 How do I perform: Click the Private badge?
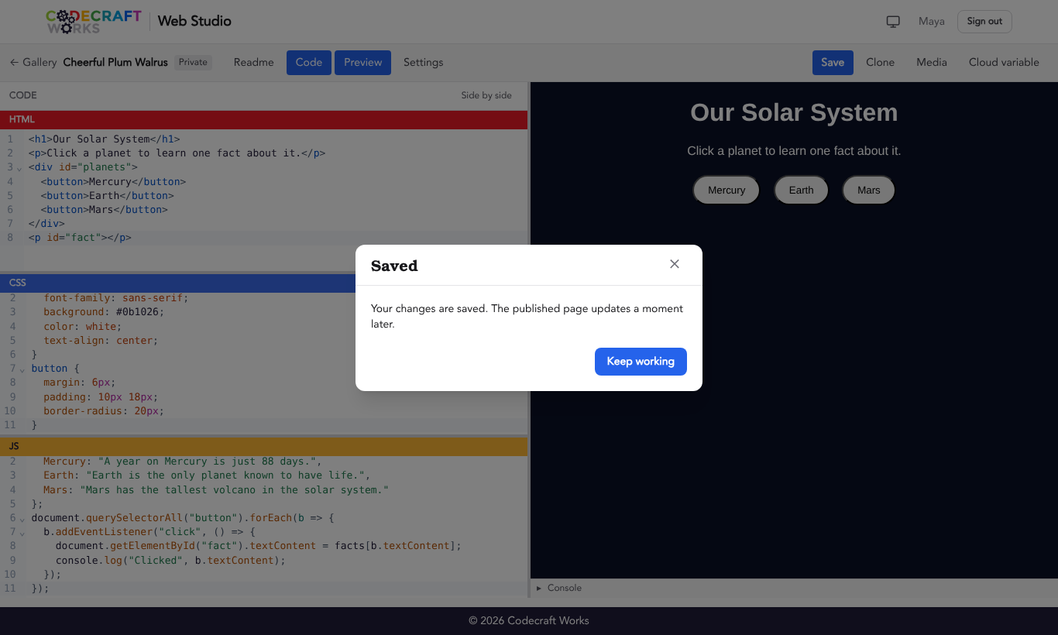[193, 63]
